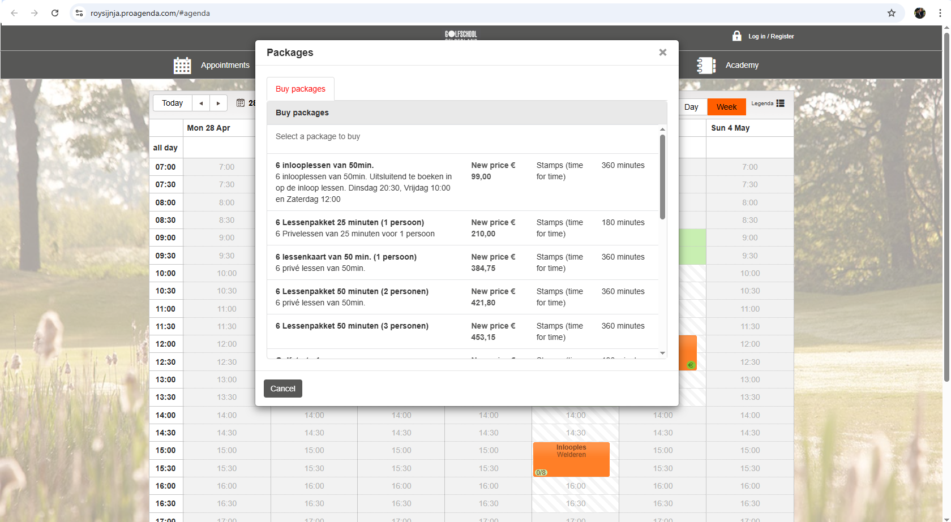Screen dimensions: 951x522
Task: Switch to Week view
Action: point(726,107)
